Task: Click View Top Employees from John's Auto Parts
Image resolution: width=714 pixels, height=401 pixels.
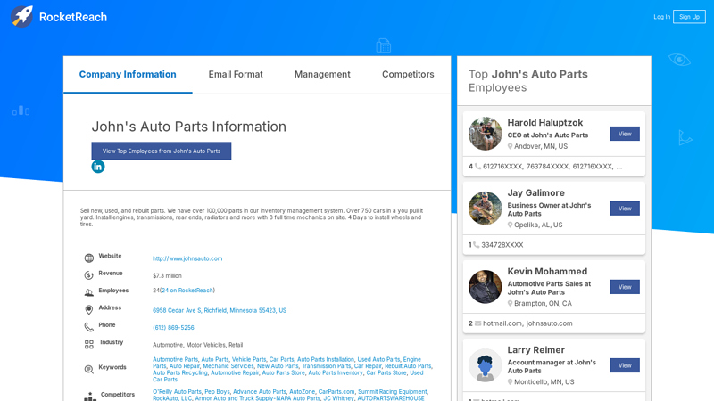Action: click(x=162, y=151)
